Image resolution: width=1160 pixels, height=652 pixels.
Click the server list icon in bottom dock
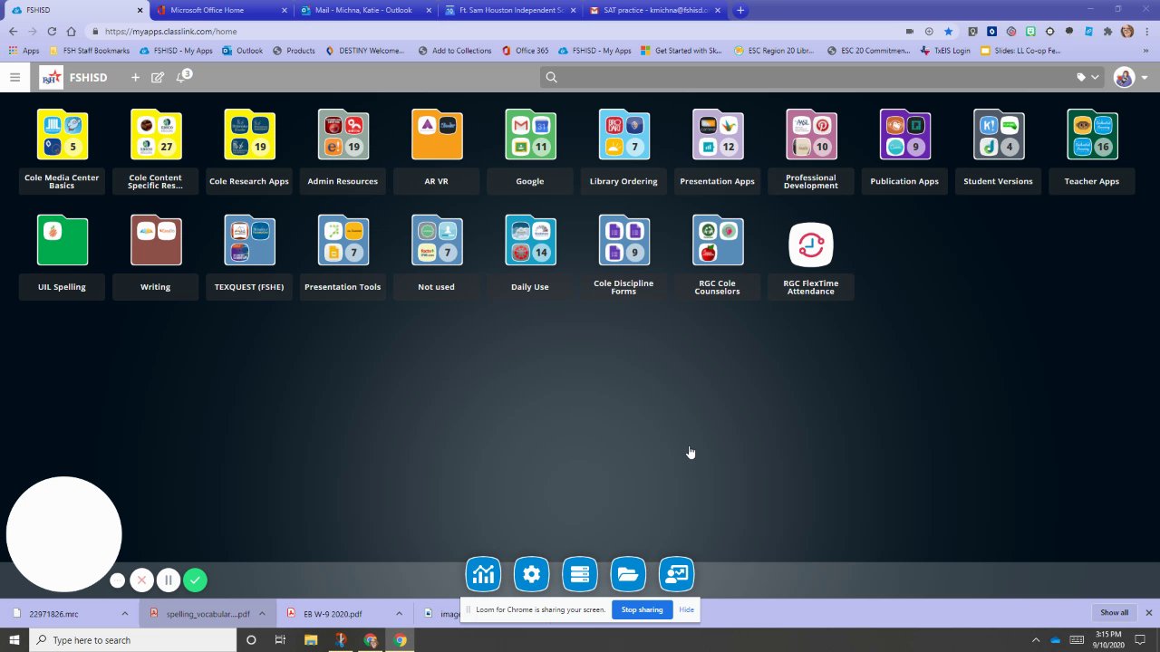tap(580, 574)
